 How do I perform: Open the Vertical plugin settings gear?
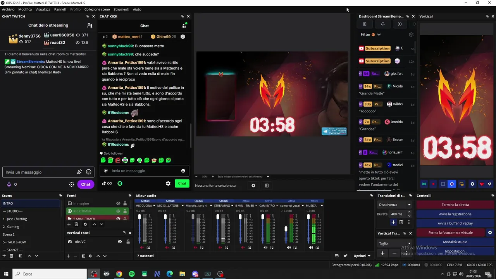tap(472, 184)
